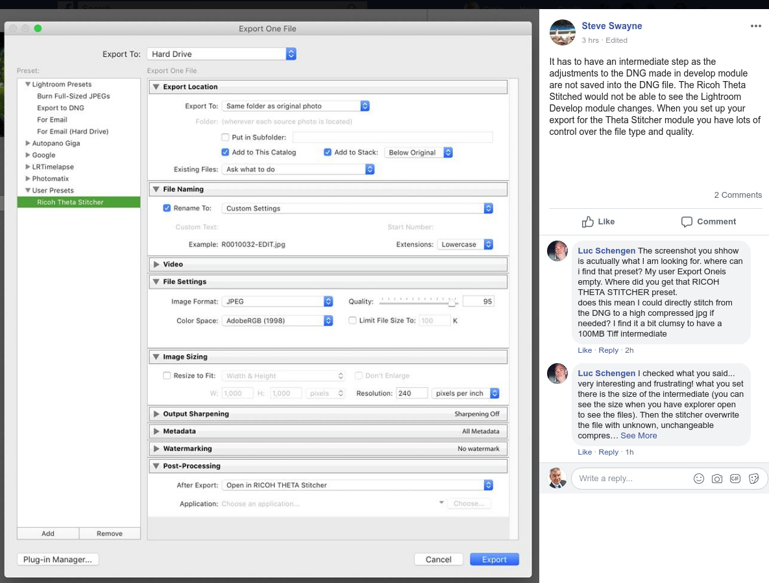Select the Ricoh Theta Stitcher preset
This screenshot has width=769, height=583.
pos(79,202)
